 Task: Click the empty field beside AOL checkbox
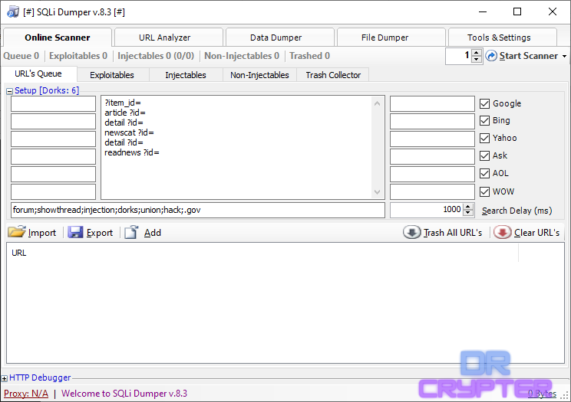[x=432, y=174]
